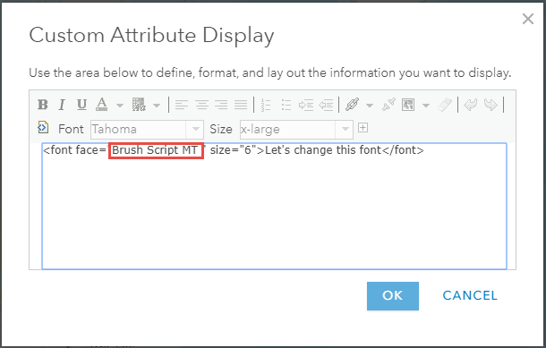Toggle underline formatting

(x=81, y=105)
